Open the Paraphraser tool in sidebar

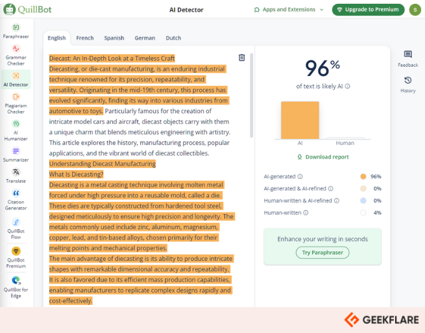(16, 31)
